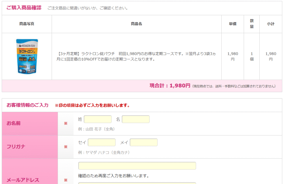The width and height of the screenshot is (284, 184).
Task: Click the 数量 column header
Action: click(x=252, y=24)
